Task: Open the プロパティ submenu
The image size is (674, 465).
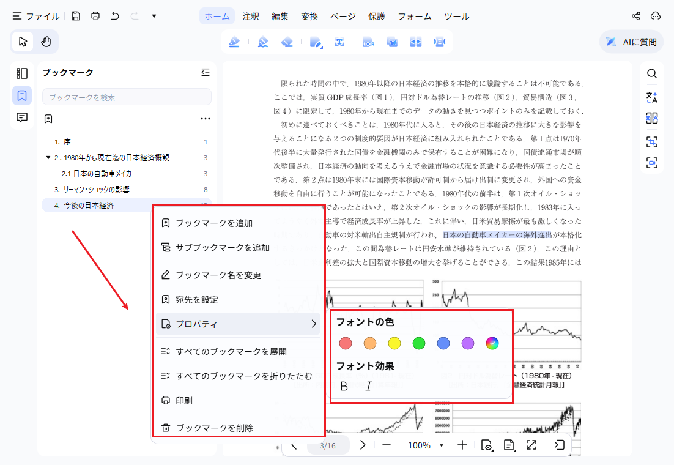Action: coord(239,324)
